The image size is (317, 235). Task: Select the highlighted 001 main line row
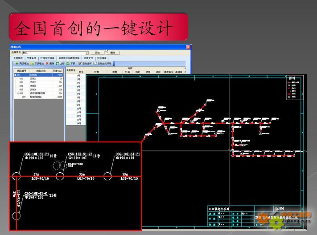tap(38, 75)
